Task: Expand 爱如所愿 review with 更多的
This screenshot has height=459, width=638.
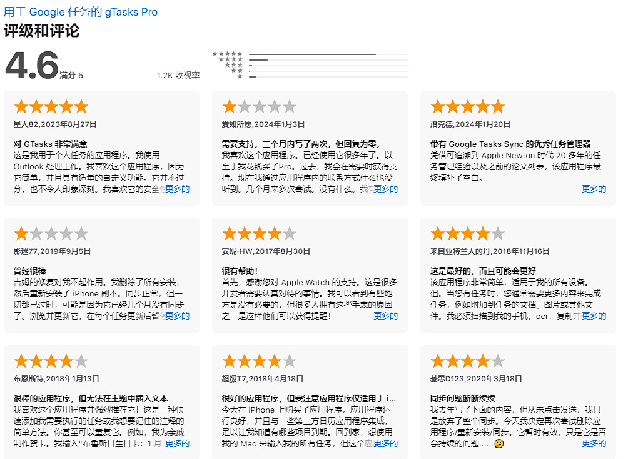Action: pos(386,189)
